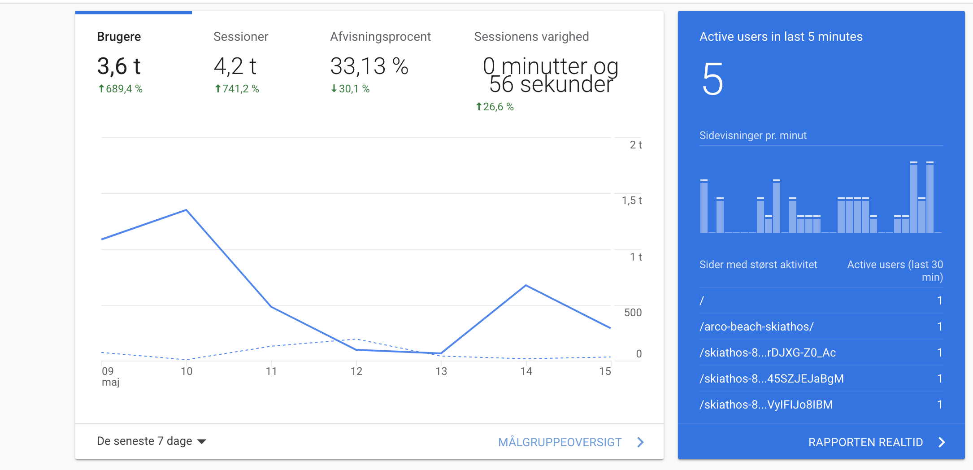Open the page ending in 45SZJEJaBgM
973x470 pixels.
click(771, 379)
